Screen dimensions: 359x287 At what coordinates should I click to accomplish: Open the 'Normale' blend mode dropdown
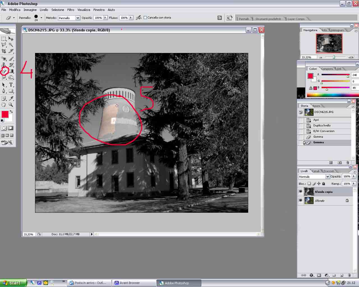click(327, 177)
